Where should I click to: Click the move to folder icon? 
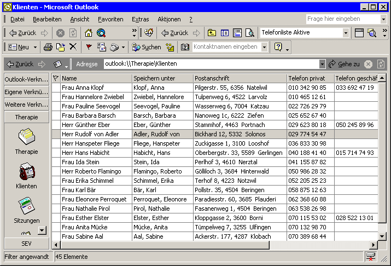coord(60,47)
